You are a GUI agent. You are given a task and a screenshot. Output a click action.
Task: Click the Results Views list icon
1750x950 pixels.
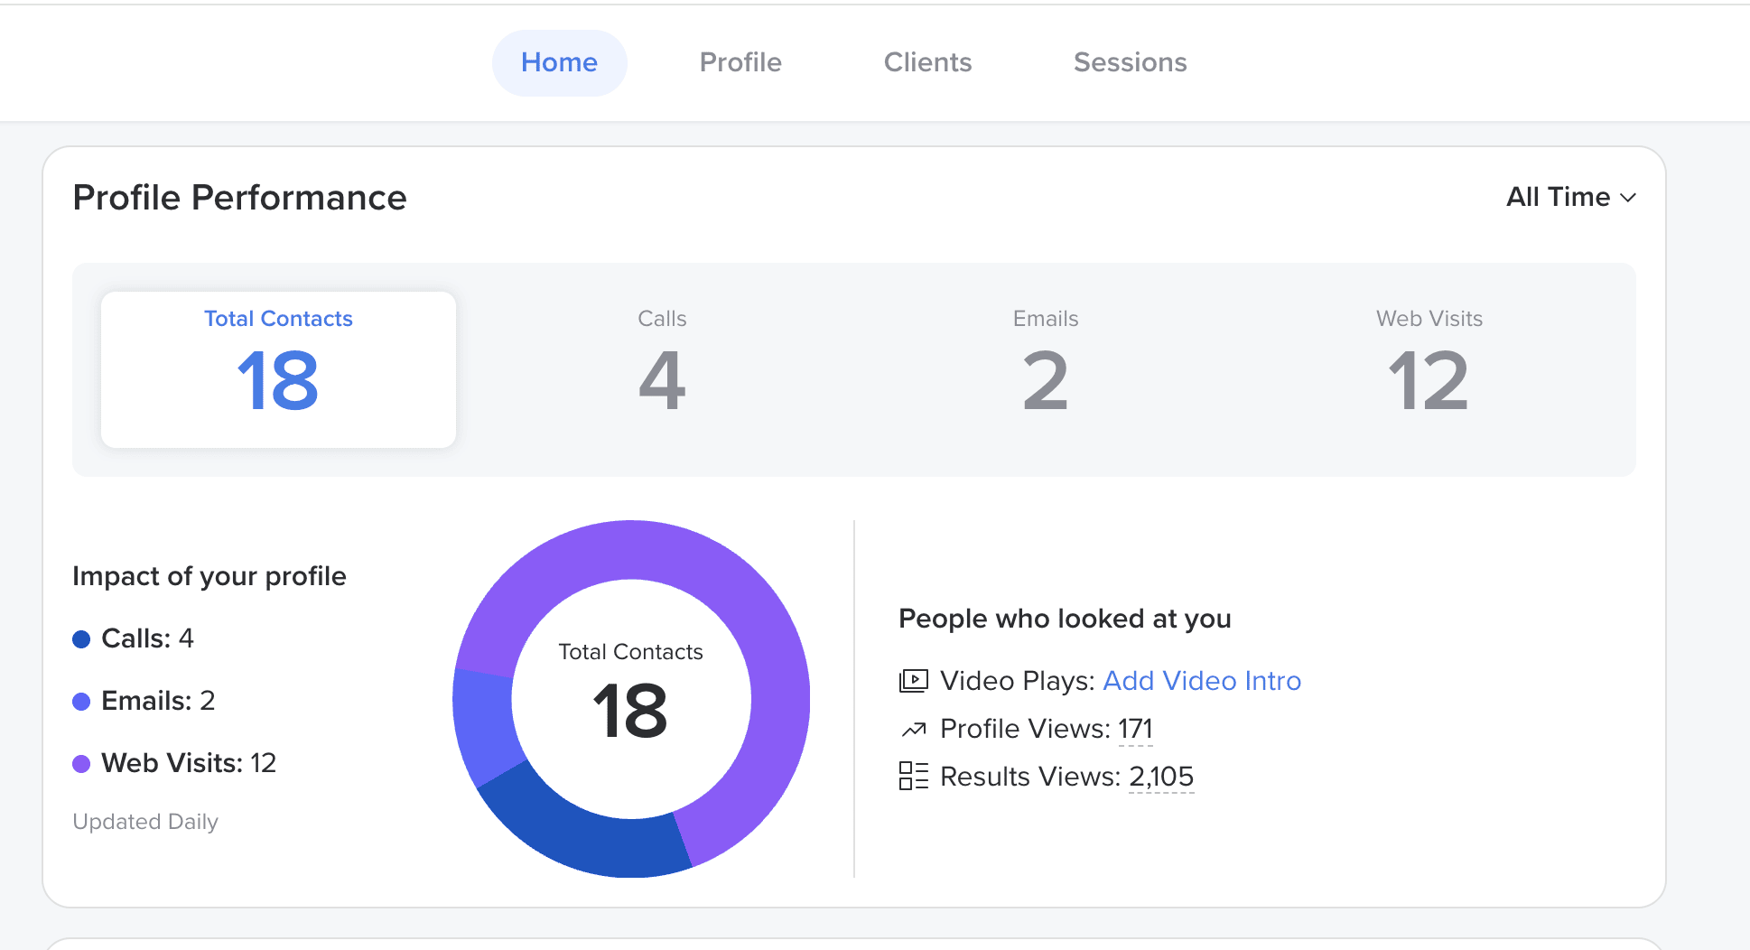[x=913, y=777]
